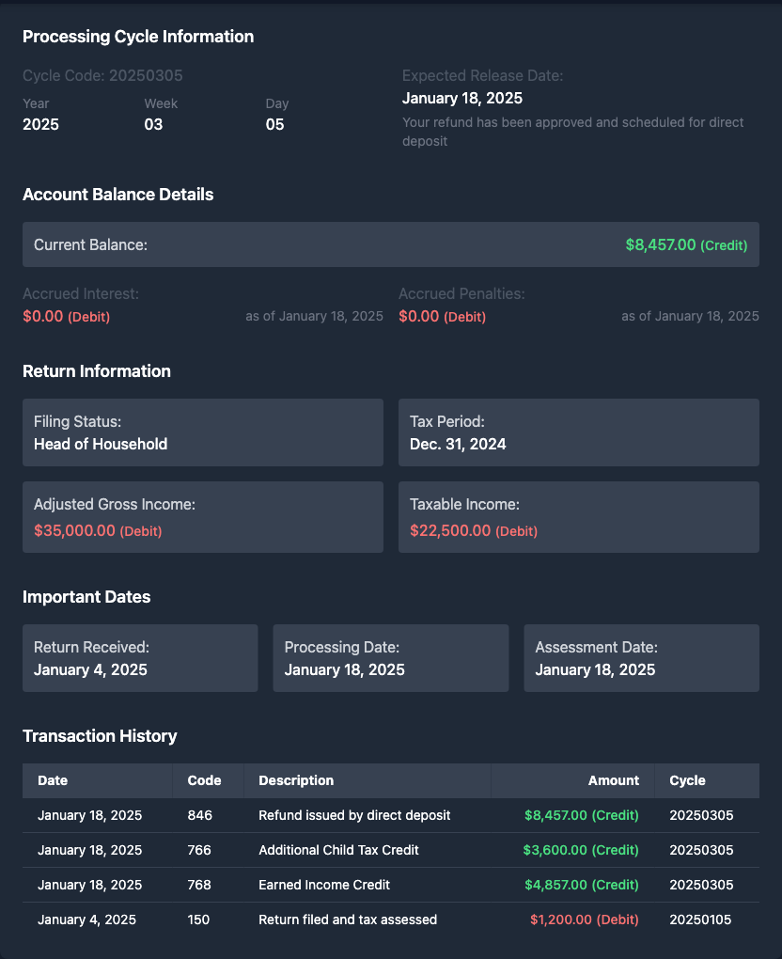
Task: Click the Tax Period card
Action: point(578,432)
